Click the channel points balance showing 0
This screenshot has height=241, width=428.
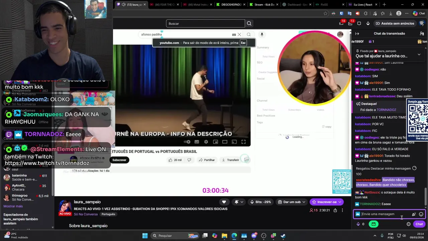click(x=360, y=224)
